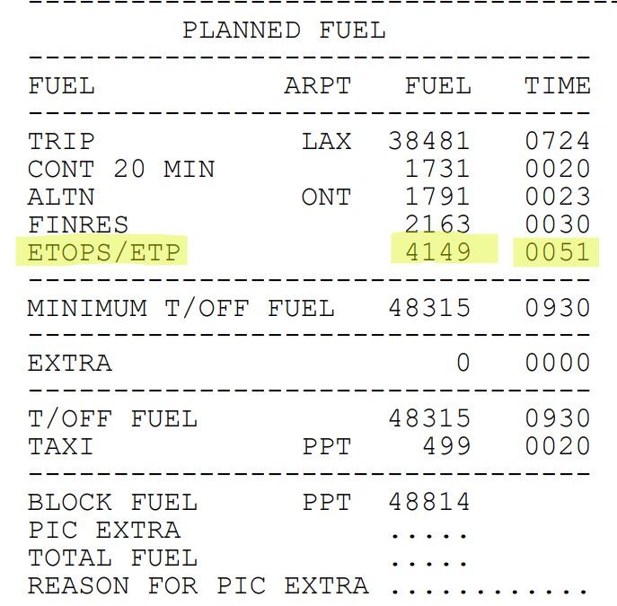Click the TRIP fuel value 38481

(x=429, y=141)
